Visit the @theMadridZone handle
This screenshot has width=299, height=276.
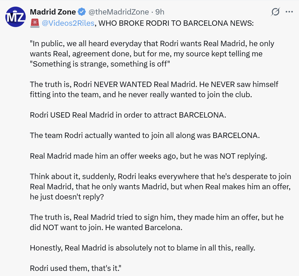(119, 12)
